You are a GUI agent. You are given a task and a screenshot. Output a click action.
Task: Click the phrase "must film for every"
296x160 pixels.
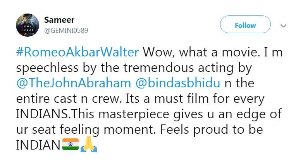(x=214, y=99)
